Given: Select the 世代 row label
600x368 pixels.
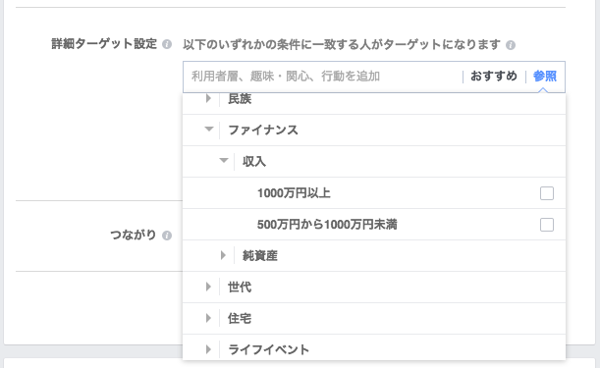Looking at the screenshot, I should pos(240,287).
